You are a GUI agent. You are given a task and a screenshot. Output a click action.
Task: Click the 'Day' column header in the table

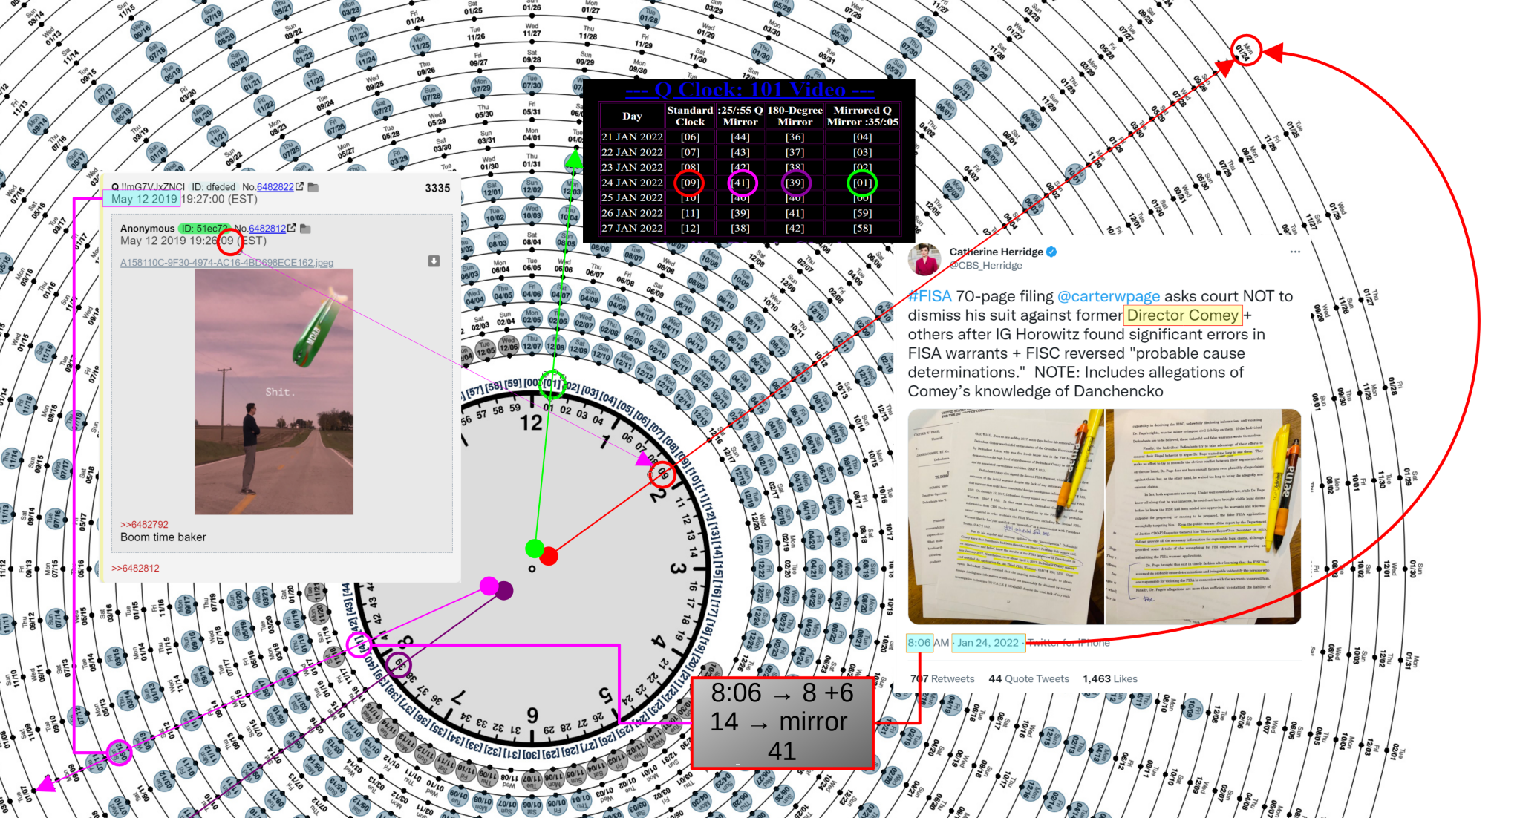click(x=632, y=116)
